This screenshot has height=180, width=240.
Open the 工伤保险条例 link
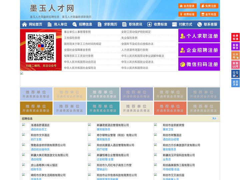pos(72,38)
